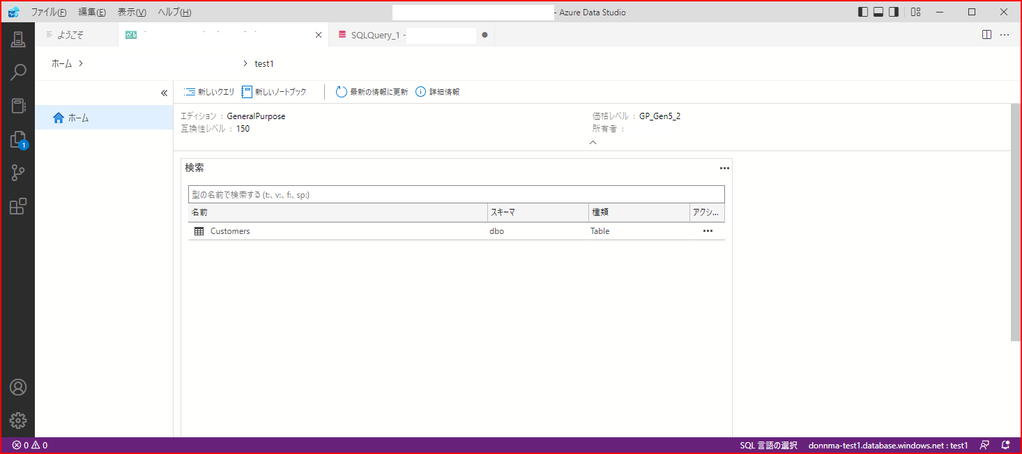Open notifications bell in status bar

(x=1005, y=445)
